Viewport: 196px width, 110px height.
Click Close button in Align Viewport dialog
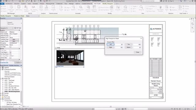(138, 52)
